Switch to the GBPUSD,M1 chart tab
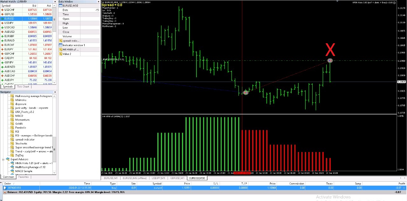Screen dimensions: 407x201 177,178
